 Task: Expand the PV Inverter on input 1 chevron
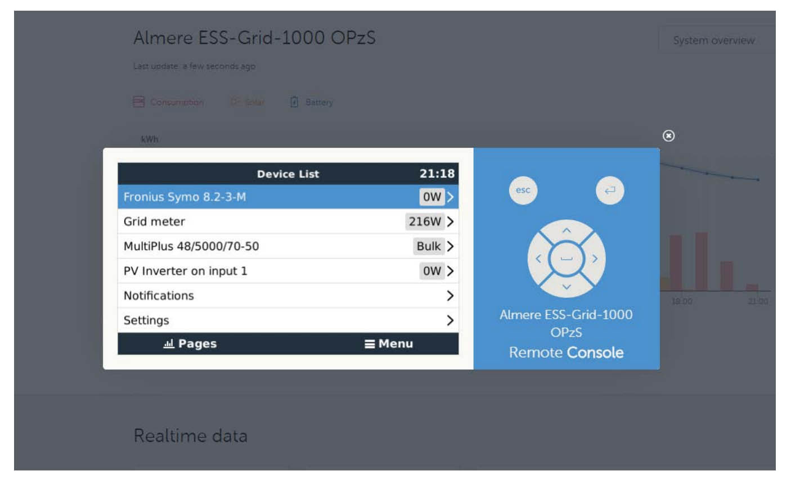(x=450, y=271)
